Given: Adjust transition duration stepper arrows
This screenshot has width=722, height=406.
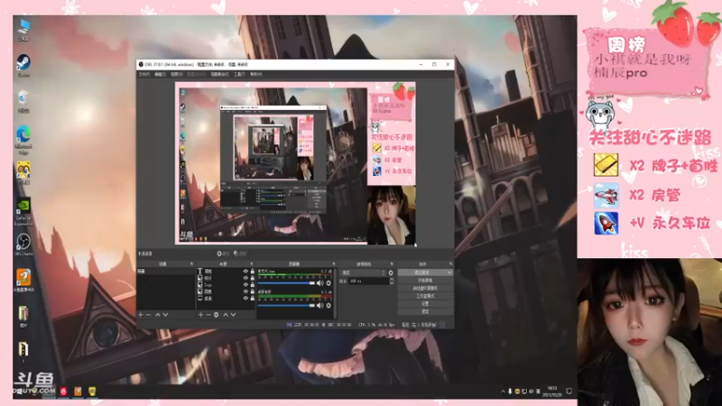Looking at the screenshot, I should point(392,281).
